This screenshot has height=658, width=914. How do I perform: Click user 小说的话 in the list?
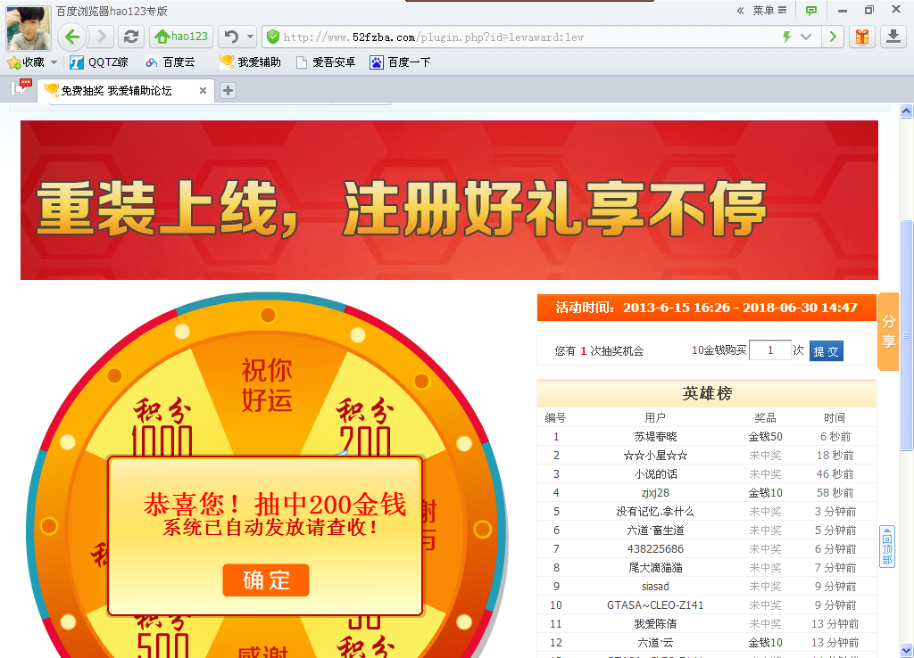[655, 474]
